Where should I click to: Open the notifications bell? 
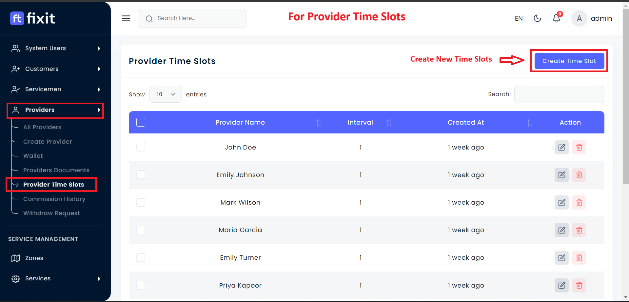556,18
